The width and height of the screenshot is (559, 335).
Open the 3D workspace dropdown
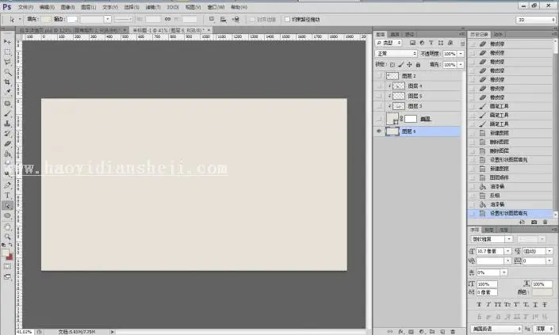click(535, 20)
